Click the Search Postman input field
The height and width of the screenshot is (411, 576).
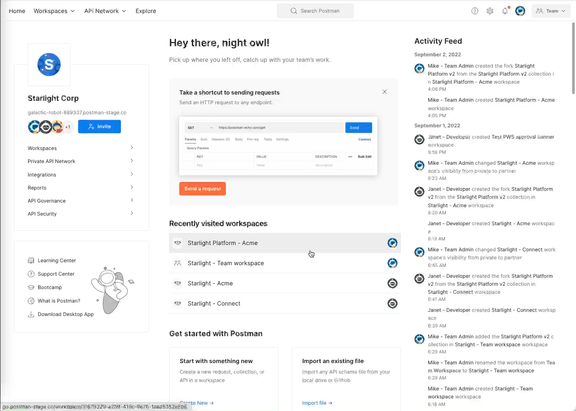tap(315, 11)
